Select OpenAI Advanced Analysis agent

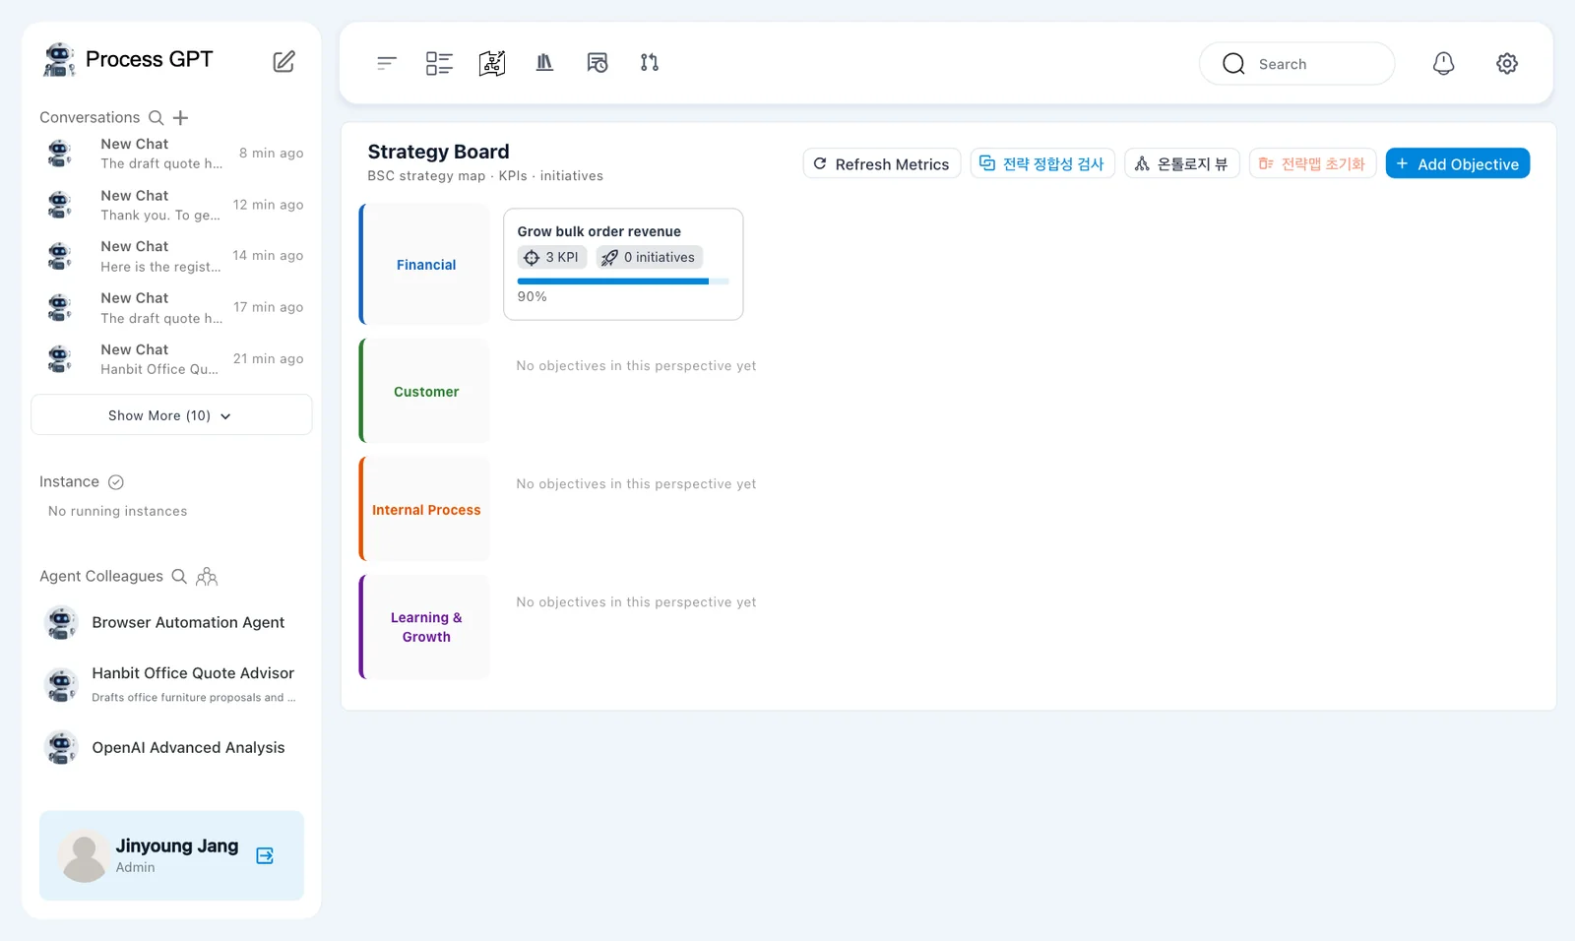(x=171, y=747)
